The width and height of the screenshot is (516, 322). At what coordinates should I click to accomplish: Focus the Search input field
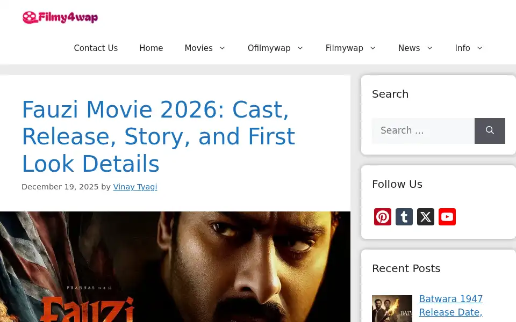pos(423,131)
